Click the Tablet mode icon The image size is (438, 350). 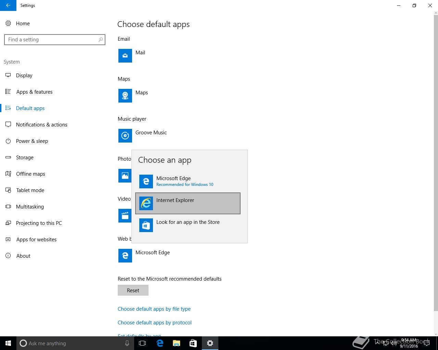8,190
